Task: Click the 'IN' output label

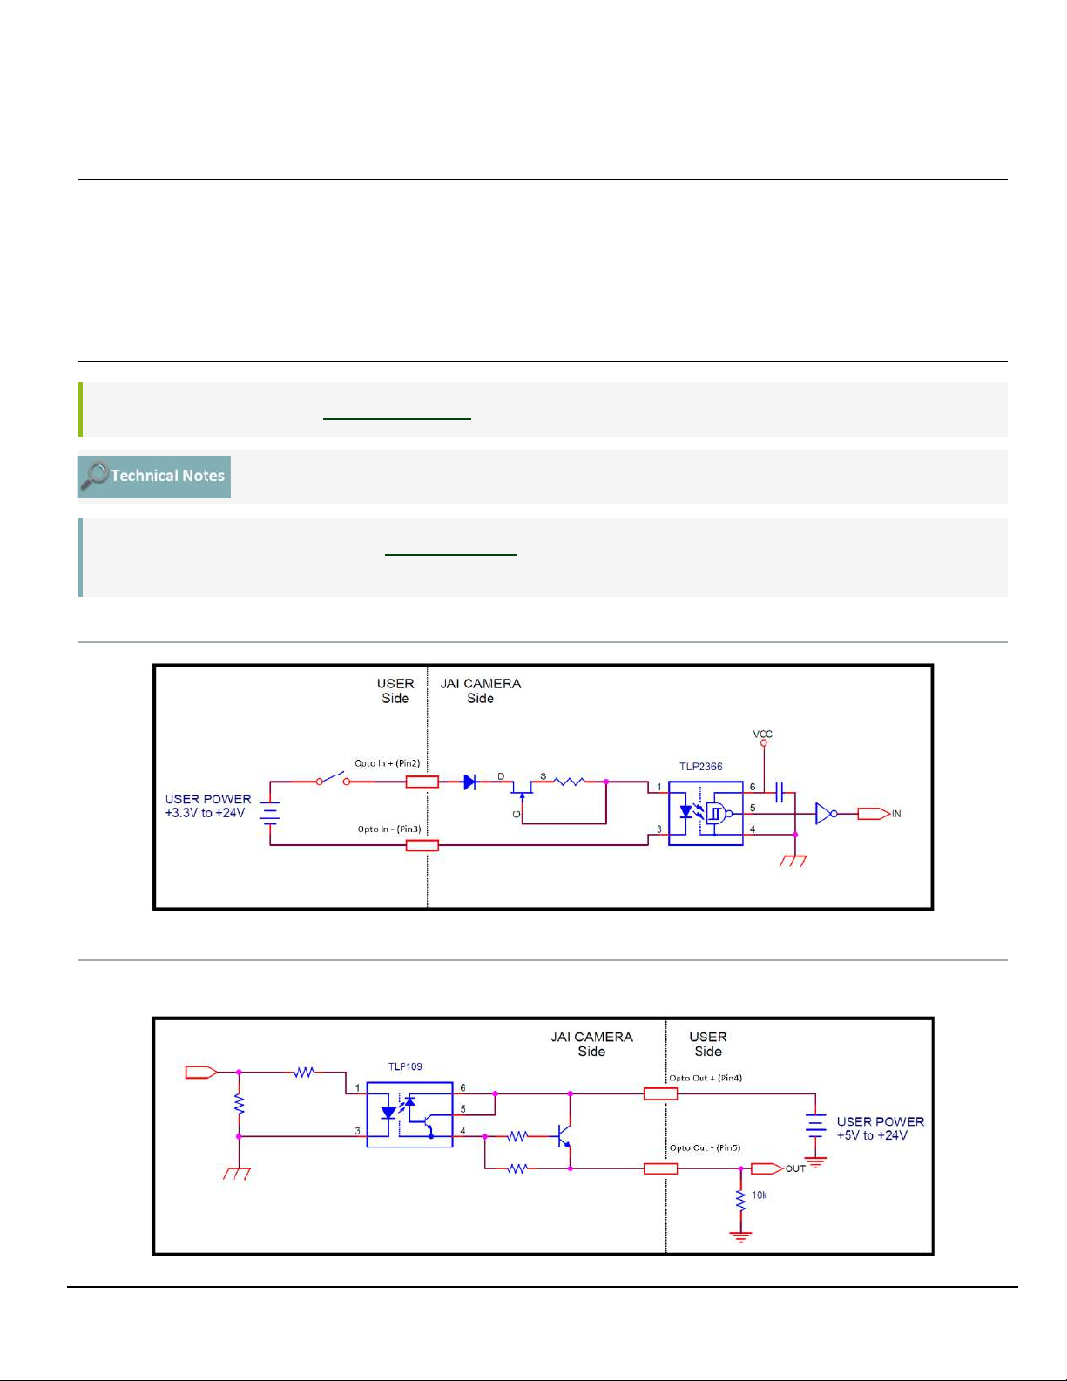Action: [896, 814]
